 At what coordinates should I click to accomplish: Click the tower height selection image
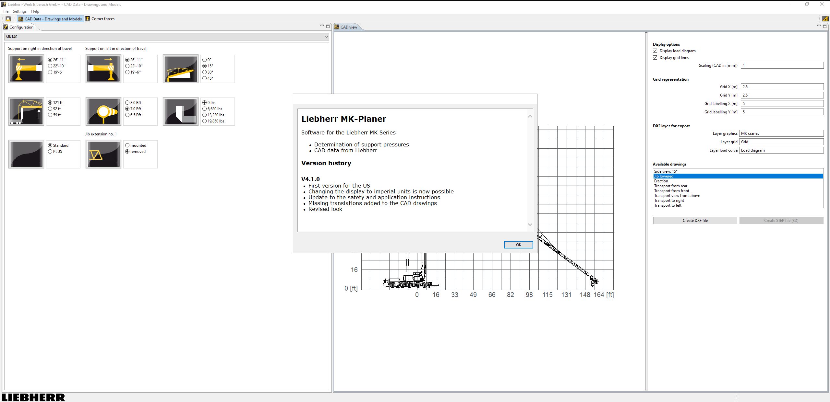click(26, 111)
